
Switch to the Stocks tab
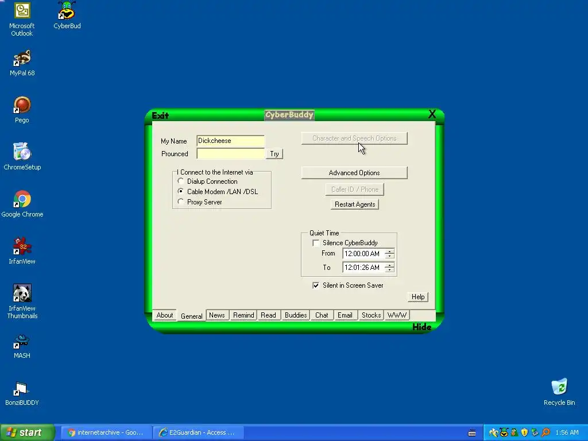coord(371,315)
